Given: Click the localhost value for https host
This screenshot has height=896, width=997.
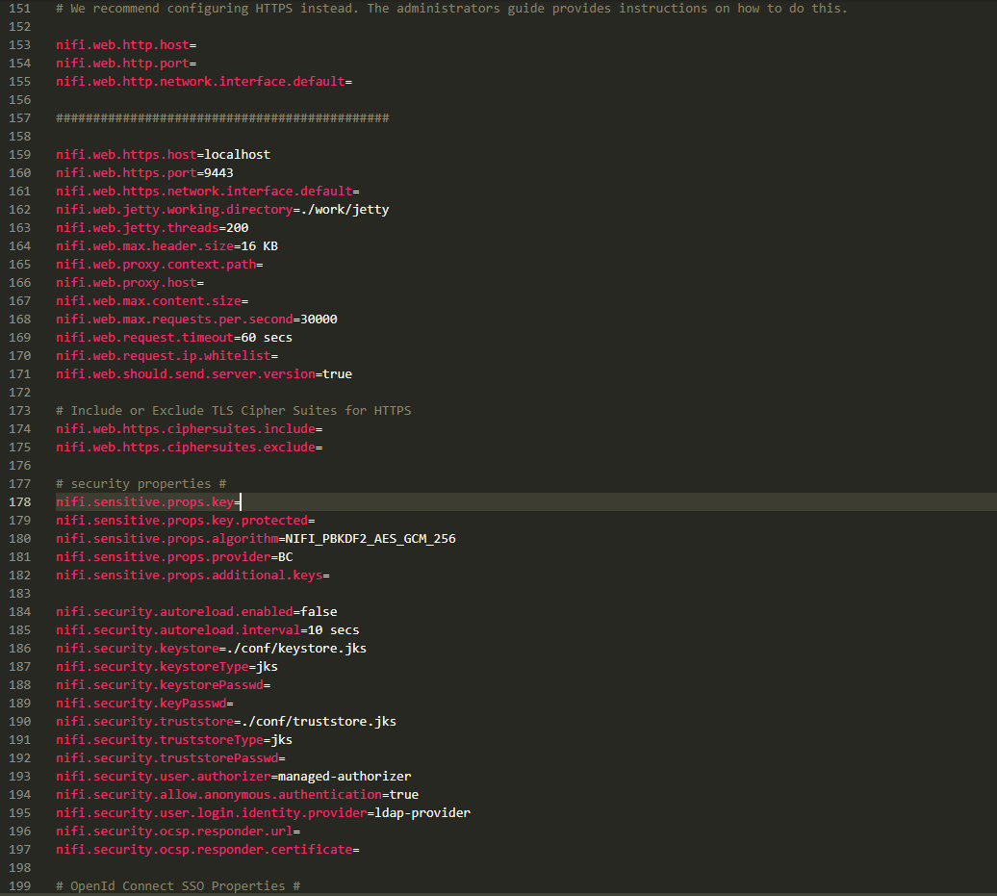Looking at the screenshot, I should [238, 155].
